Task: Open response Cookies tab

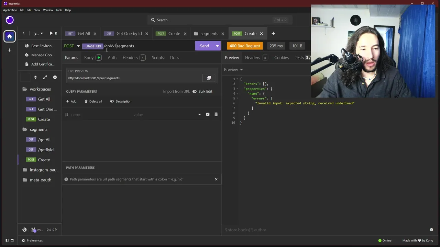Action: (282, 57)
